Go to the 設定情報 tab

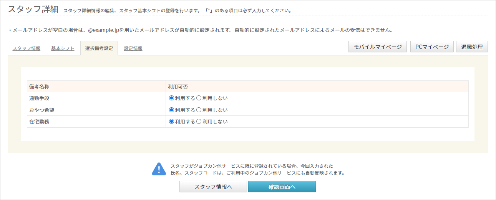pyautogui.click(x=133, y=48)
